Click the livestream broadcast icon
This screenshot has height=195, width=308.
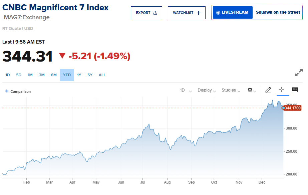(x=218, y=12)
